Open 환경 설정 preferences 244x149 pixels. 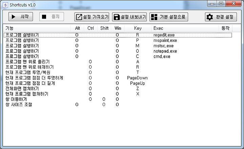(221, 17)
